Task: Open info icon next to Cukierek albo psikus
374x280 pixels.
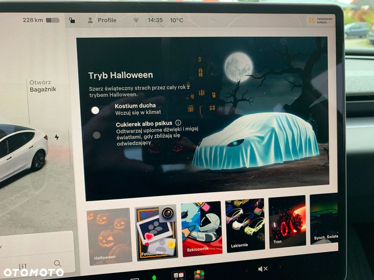Action: pyautogui.click(x=178, y=122)
